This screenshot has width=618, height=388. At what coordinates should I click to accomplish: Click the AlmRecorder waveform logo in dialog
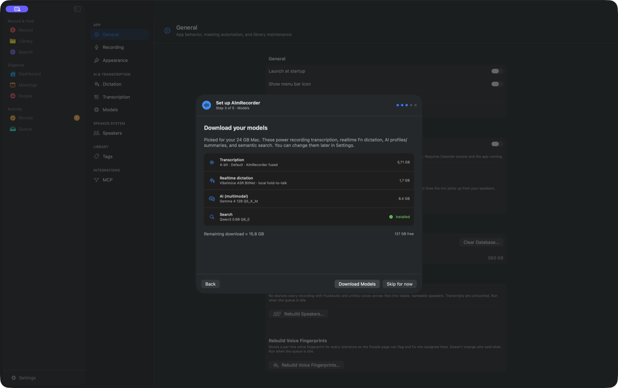[x=207, y=105]
